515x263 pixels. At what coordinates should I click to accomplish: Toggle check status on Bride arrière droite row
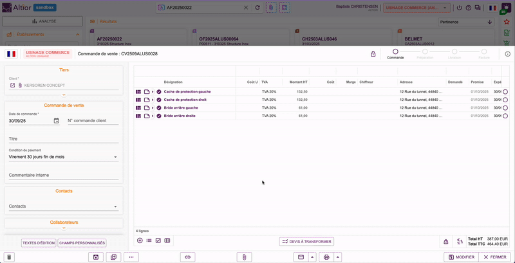[x=159, y=116]
